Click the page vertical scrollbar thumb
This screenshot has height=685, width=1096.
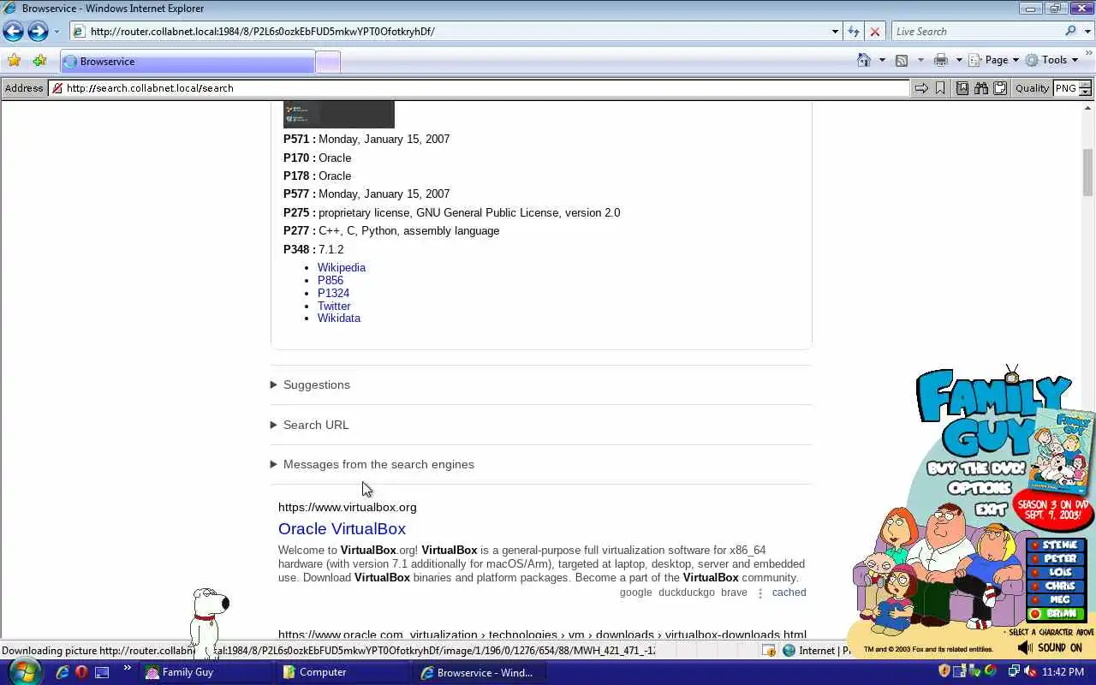1087,172
